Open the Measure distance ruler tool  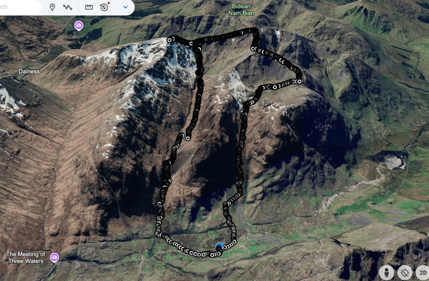tap(89, 7)
